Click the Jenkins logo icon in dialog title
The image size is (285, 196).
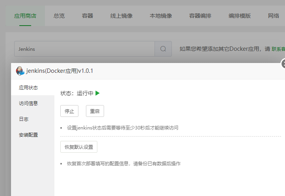tap(20, 71)
